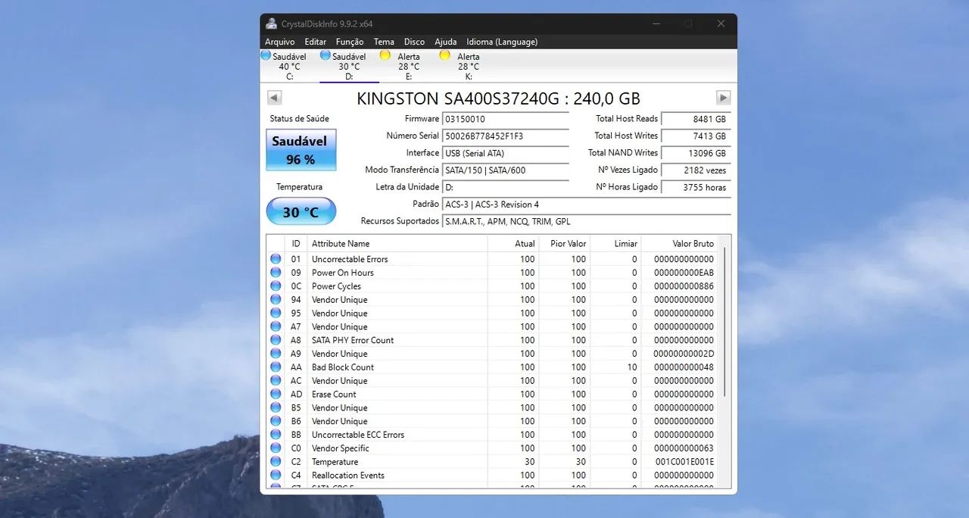Minimize the CrystalDiskInfo window
The height and width of the screenshot is (518, 969).
[x=655, y=23]
